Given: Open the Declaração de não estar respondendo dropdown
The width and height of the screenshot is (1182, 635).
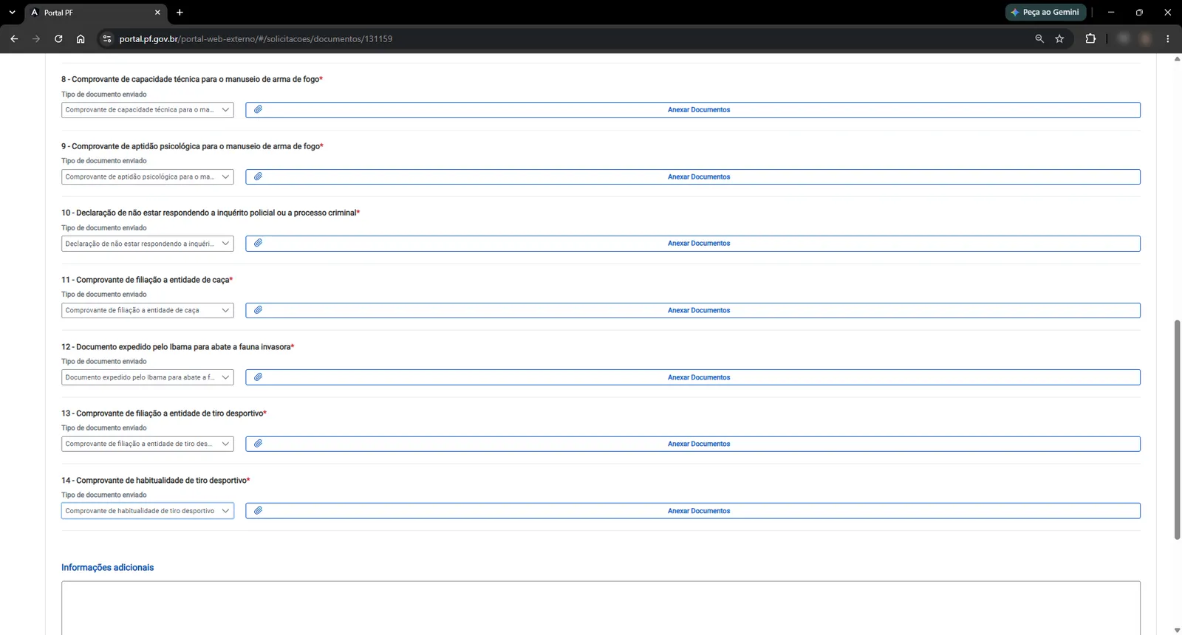Looking at the screenshot, I should pos(148,244).
